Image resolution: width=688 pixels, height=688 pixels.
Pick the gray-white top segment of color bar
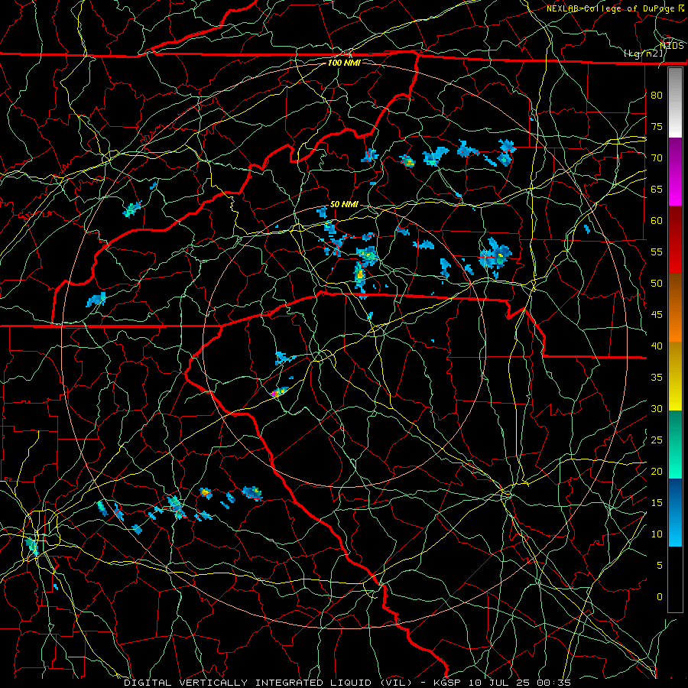(x=675, y=102)
